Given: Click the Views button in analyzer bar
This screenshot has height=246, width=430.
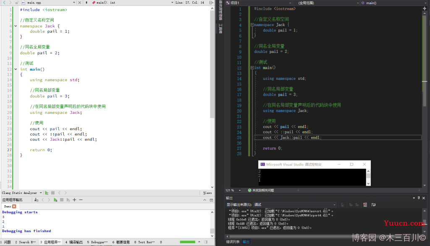Looking at the screenshot, I should point(207,193).
